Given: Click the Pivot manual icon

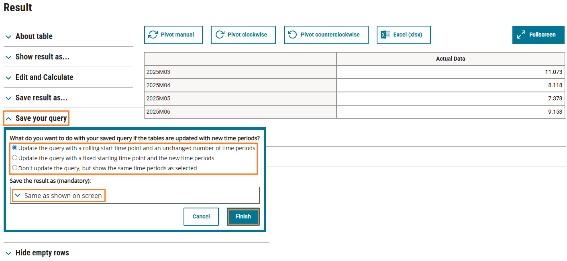Looking at the screenshot, I should point(153,35).
